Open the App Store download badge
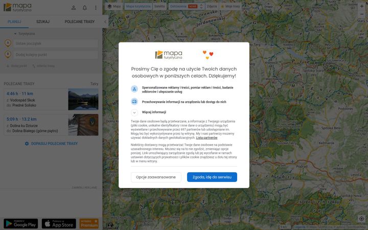The image size is (368, 230). pyautogui.click(x=59, y=224)
